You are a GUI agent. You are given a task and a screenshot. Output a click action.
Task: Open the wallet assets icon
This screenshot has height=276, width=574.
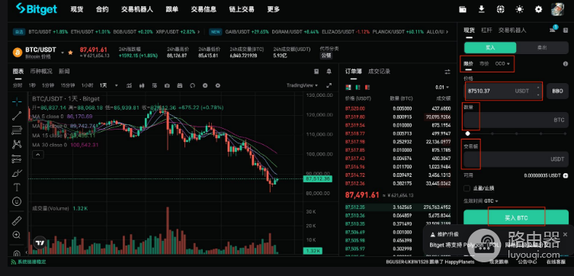(x=463, y=9)
